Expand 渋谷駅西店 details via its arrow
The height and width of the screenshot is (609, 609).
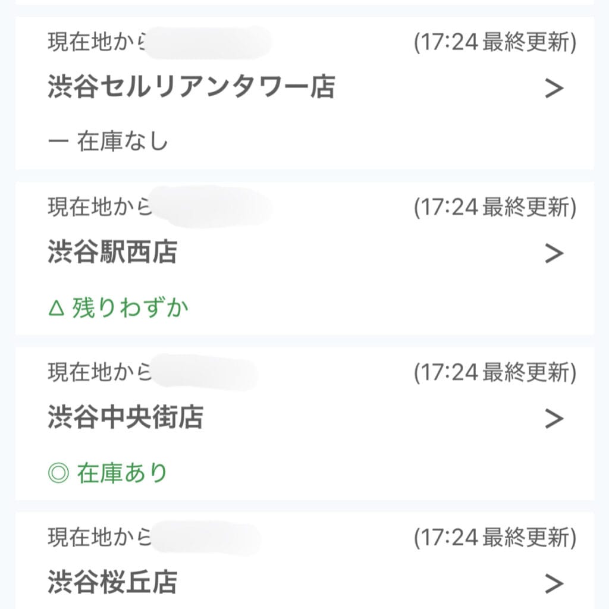tap(554, 253)
